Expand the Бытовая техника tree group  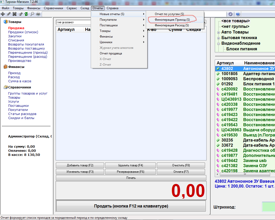[x=218, y=38]
